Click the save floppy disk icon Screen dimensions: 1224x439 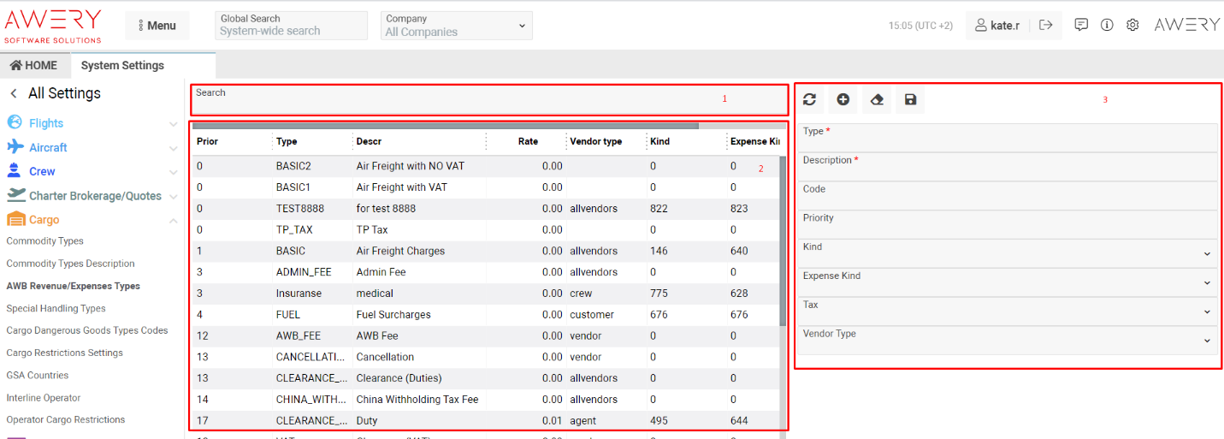click(910, 100)
